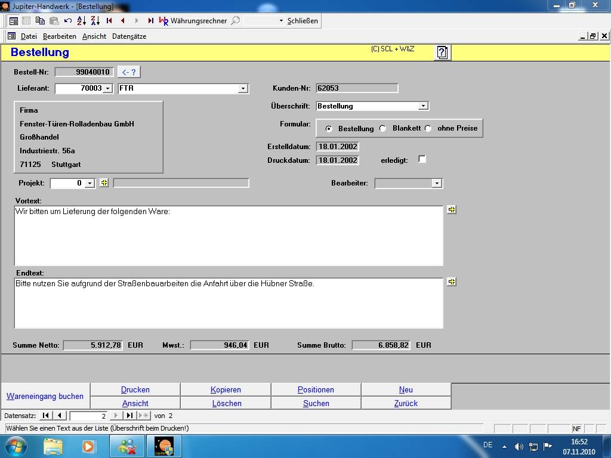Click the Wareneingang buchen button
Viewport: 611px width, 458px height.
[45, 396]
